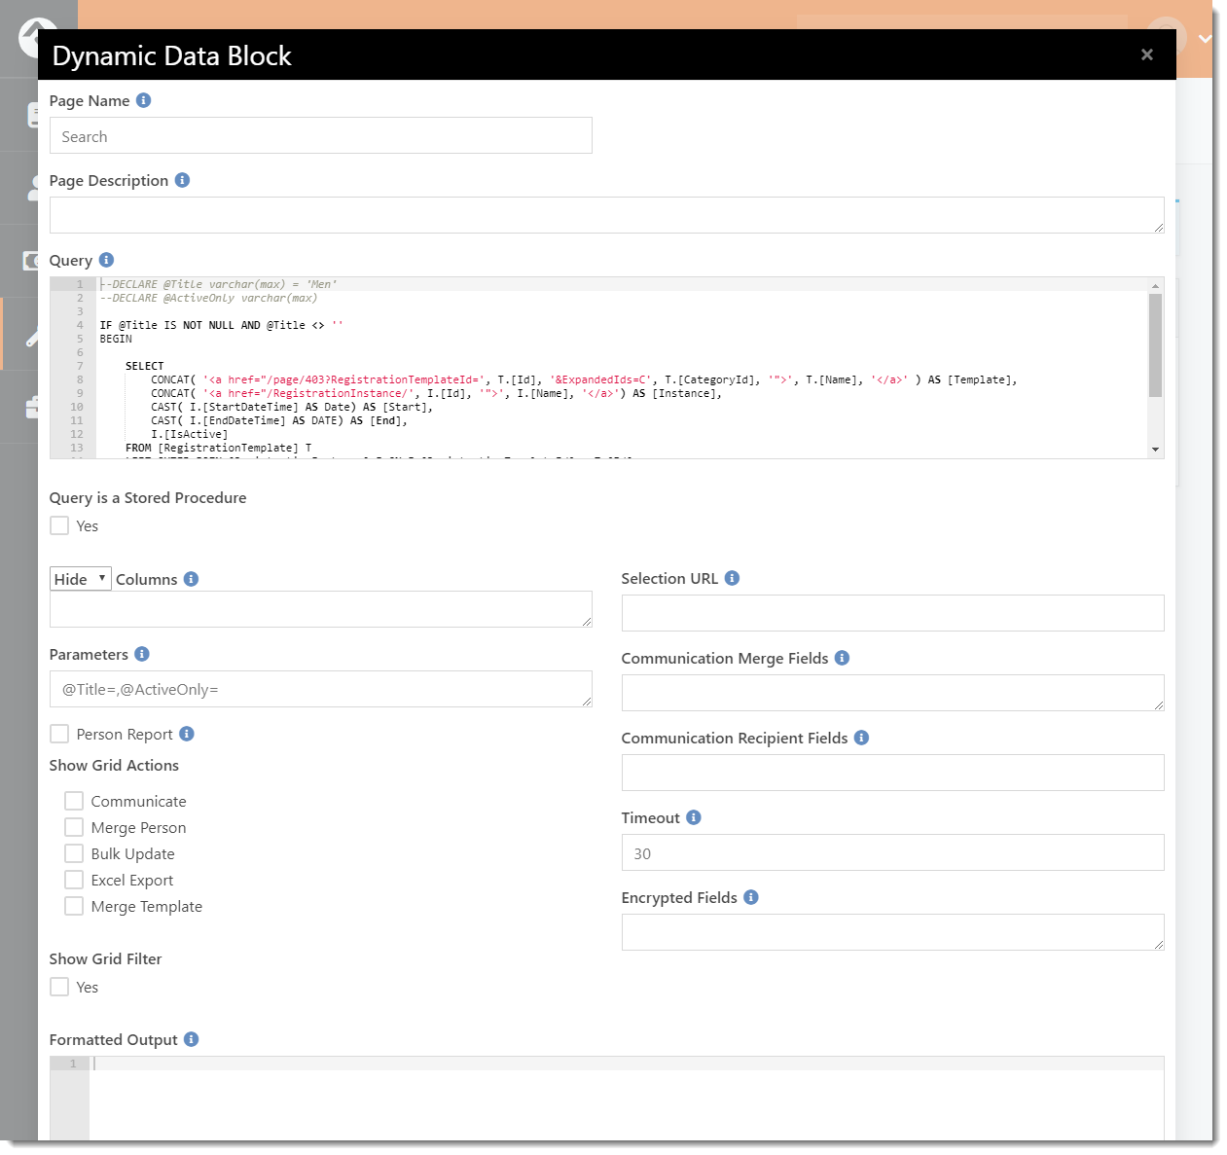This screenshot has width=1227, height=1155.
Task: Click inside the Query code editor
Action: (x=607, y=368)
